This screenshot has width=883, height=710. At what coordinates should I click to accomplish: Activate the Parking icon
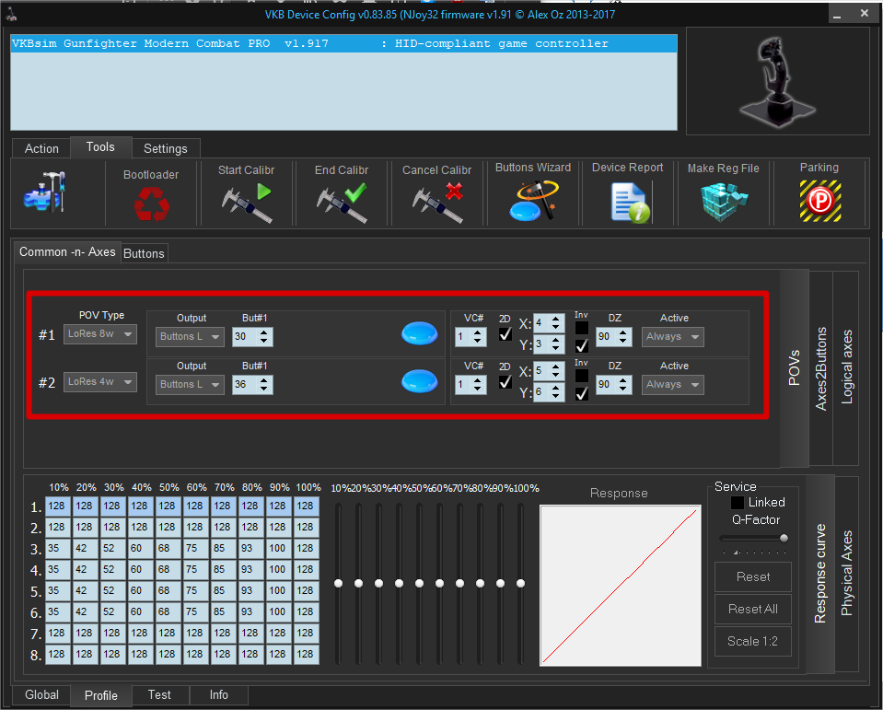click(x=819, y=201)
